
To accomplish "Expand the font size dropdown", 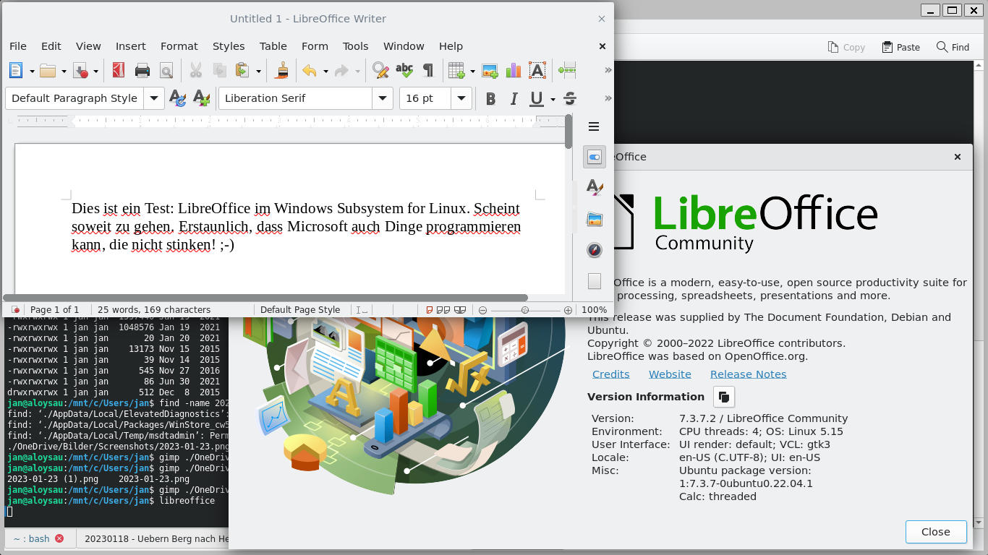I will [461, 98].
